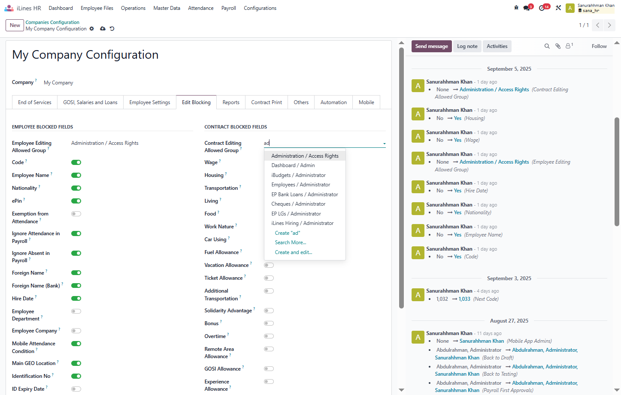Click the Contract Editing Allowed Group dropdown caret
621x395 pixels.
[384, 144]
